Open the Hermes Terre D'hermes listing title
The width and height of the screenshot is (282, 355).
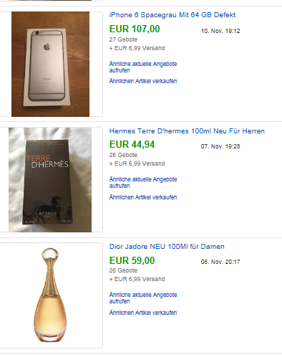[187, 131]
